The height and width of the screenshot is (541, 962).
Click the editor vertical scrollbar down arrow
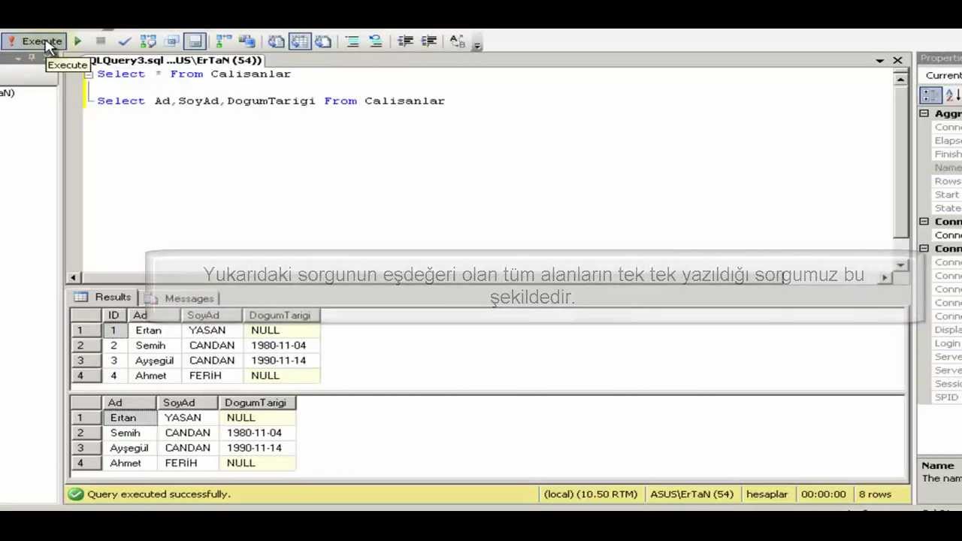pyautogui.click(x=900, y=264)
